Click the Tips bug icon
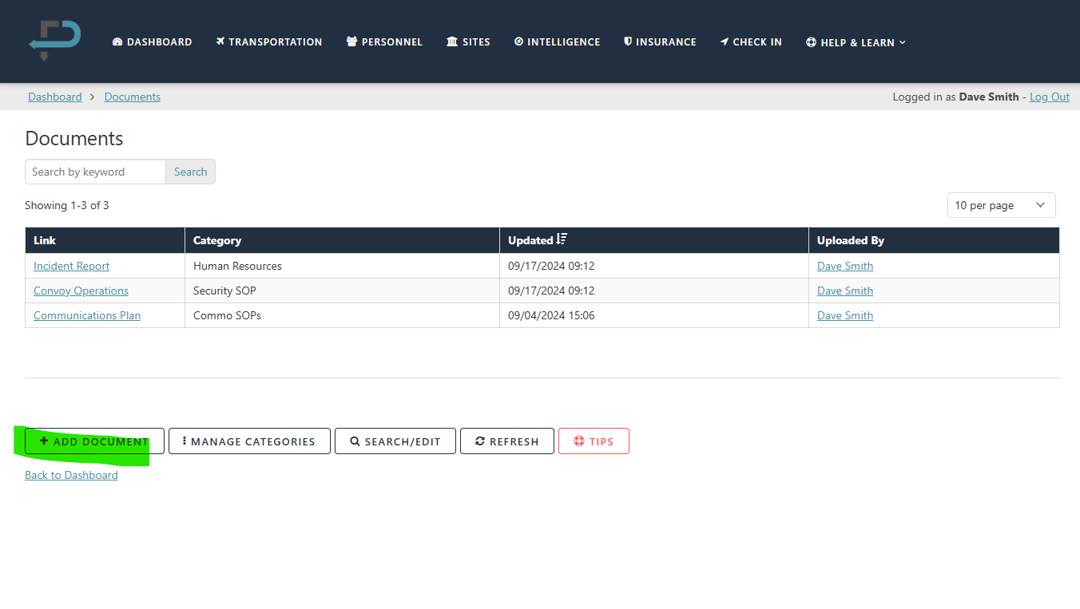1080x609 pixels. [x=579, y=441]
